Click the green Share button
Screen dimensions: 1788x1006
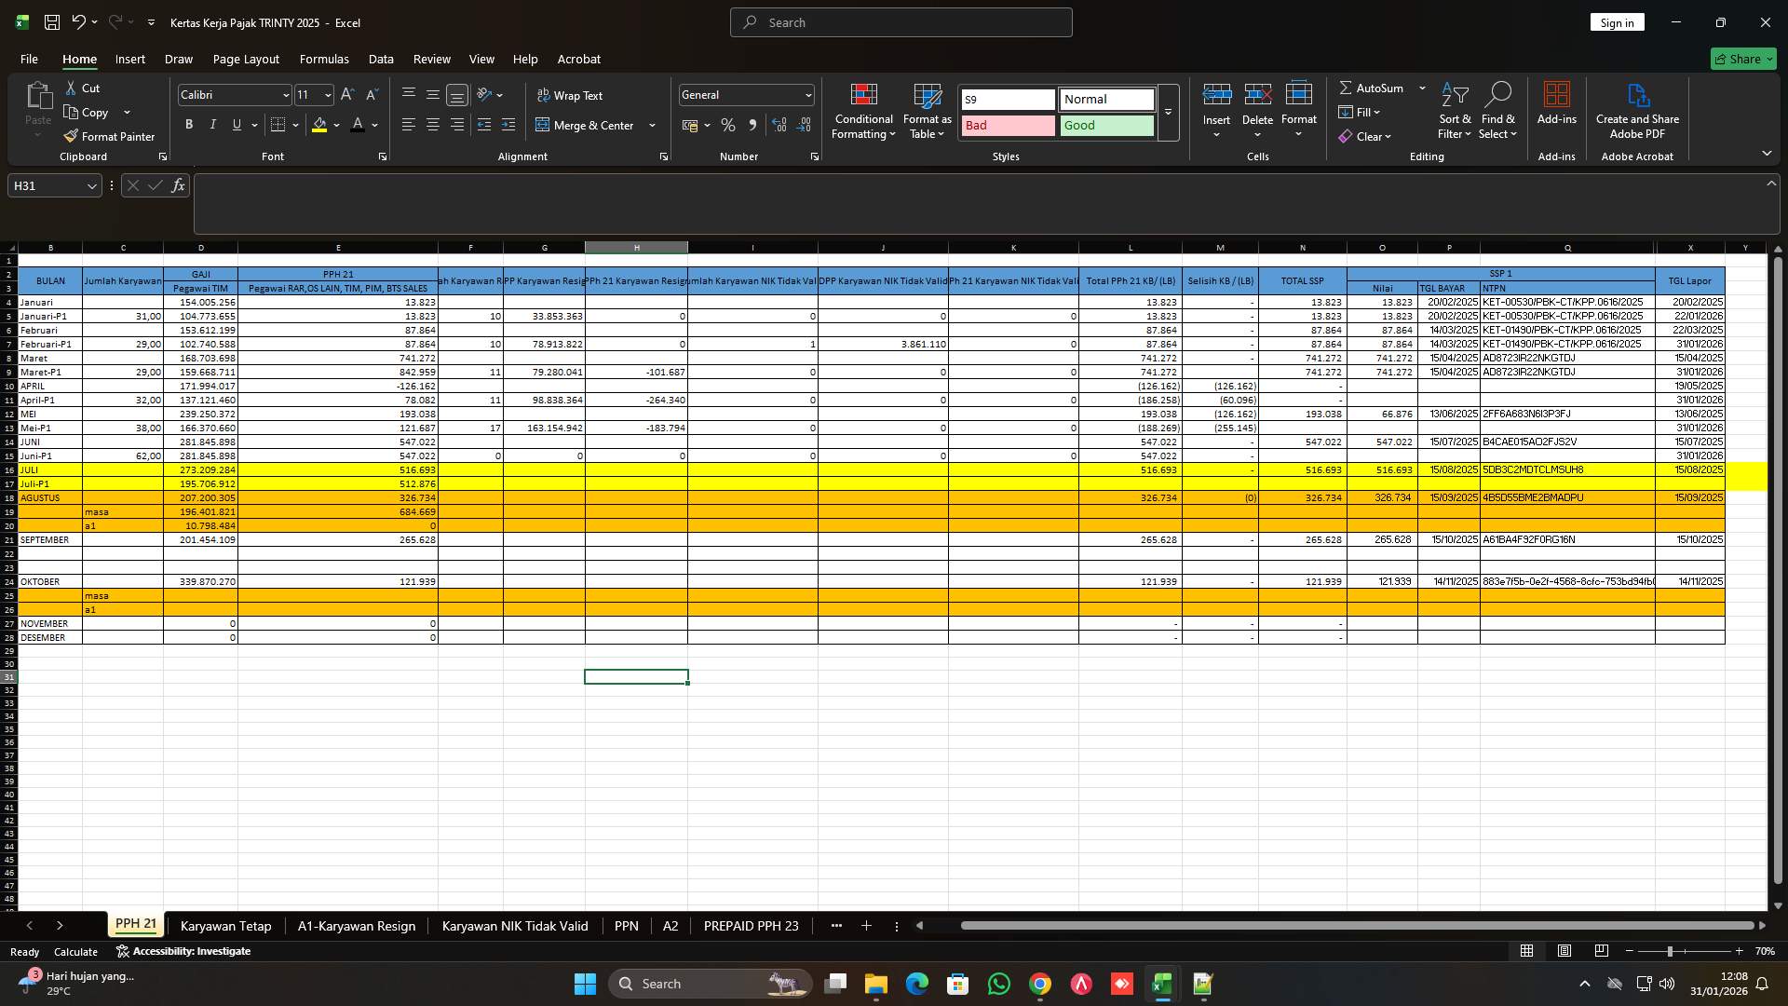[1742, 59]
